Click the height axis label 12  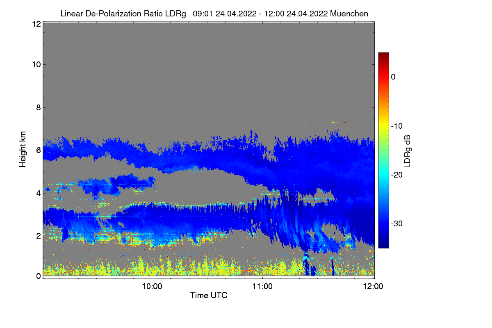pos(36,24)
